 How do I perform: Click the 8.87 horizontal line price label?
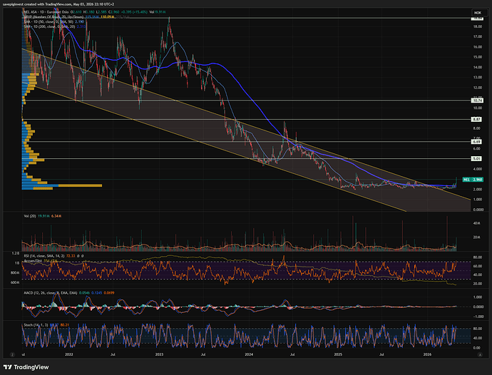point(476,119)
